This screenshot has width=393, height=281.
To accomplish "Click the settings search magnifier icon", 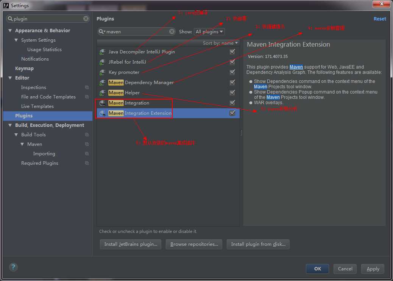I will (10, 19).
